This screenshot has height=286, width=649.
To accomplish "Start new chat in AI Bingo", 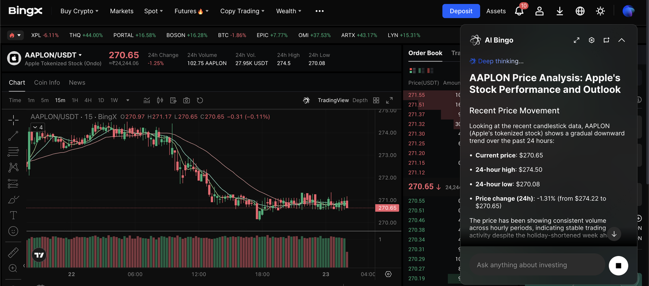I will pyautogui.click(x=606, y=40).
